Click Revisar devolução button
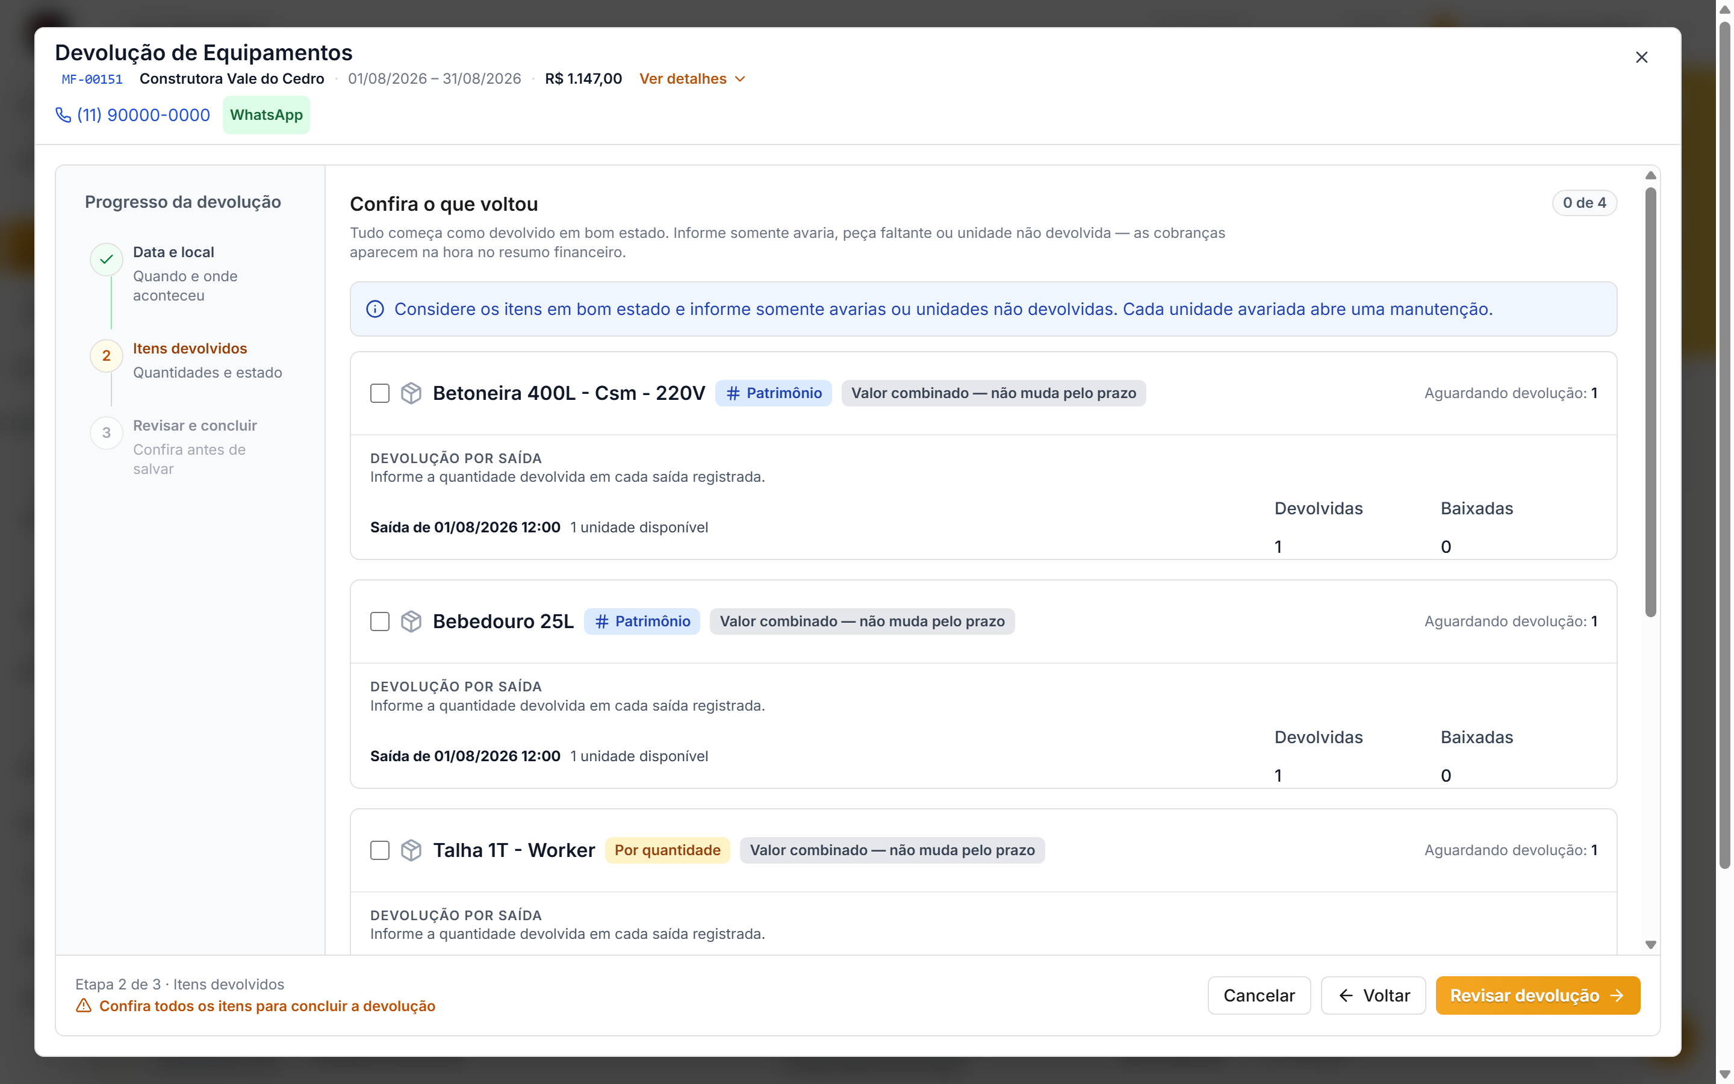 pos(1538,996)
